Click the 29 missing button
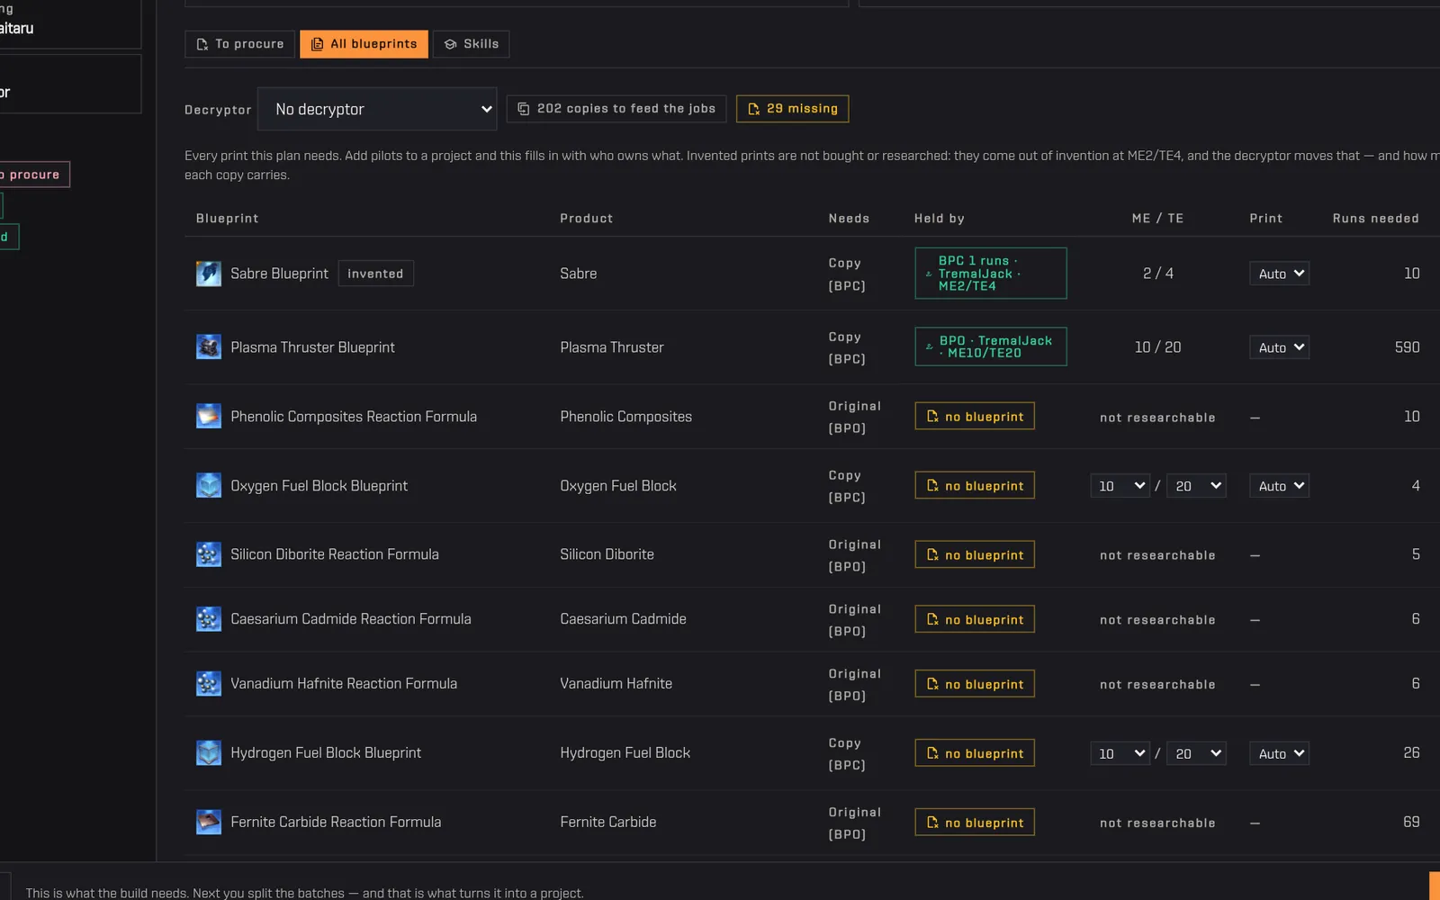This screenshot has width=1440, height=900. click(792, 109)
